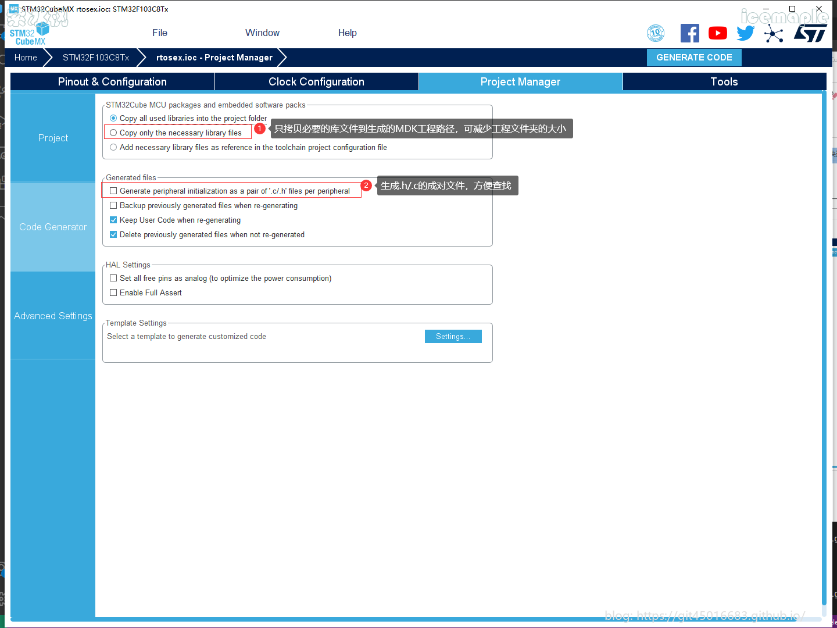Open the ST Twitter icon
The width and height of the screenshot is (837, 628).
click(x=746, y=33)
